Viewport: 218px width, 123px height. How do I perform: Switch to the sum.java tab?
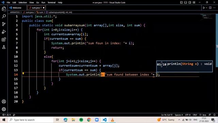[x=36, y=8]
